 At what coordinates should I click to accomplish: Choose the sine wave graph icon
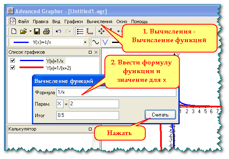95,42
